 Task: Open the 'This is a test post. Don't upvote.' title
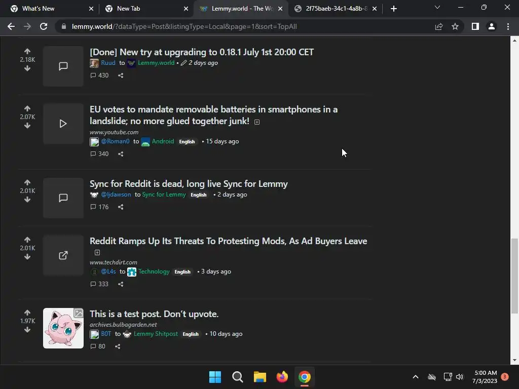coord(154,314)
